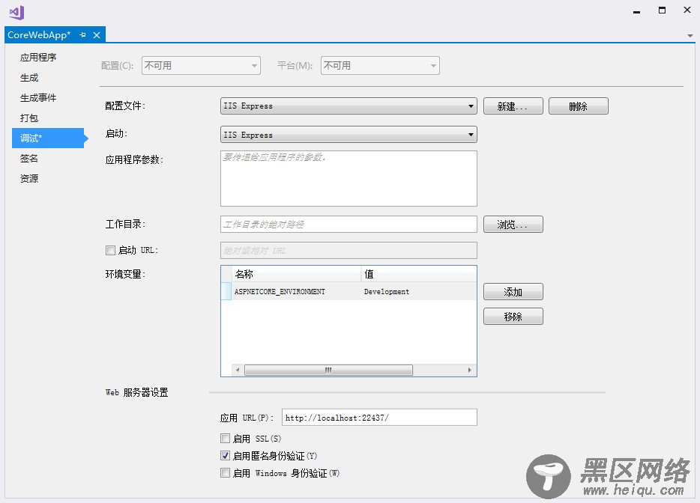Image resolution: width=700 pixels, height=503 pixels.
Task: Enable 启用 Windows 身份验证(W) checkbox
Action: pyautogui.click(x=225, y=472)
